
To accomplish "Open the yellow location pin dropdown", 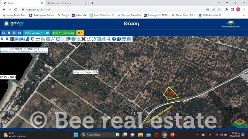I will (80, 33).
